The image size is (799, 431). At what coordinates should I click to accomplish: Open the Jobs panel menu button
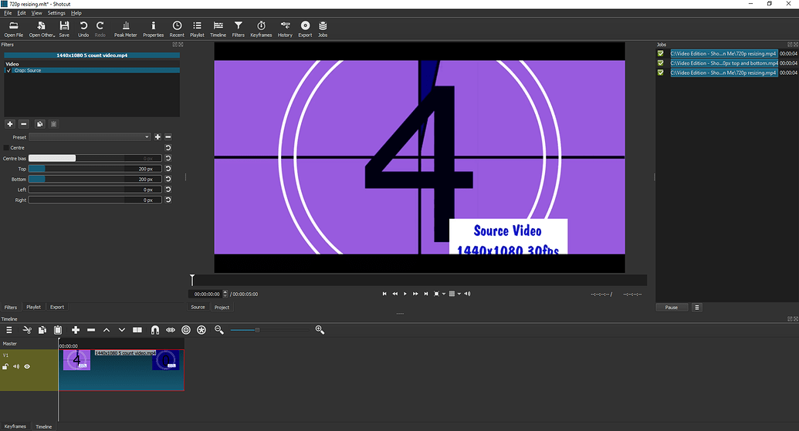click(697, 308)
